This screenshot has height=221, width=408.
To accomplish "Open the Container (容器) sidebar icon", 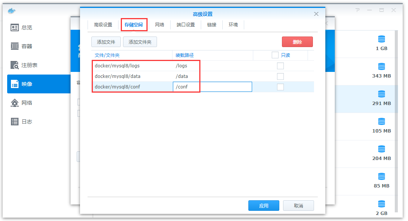I will click(x=15, y=46).
